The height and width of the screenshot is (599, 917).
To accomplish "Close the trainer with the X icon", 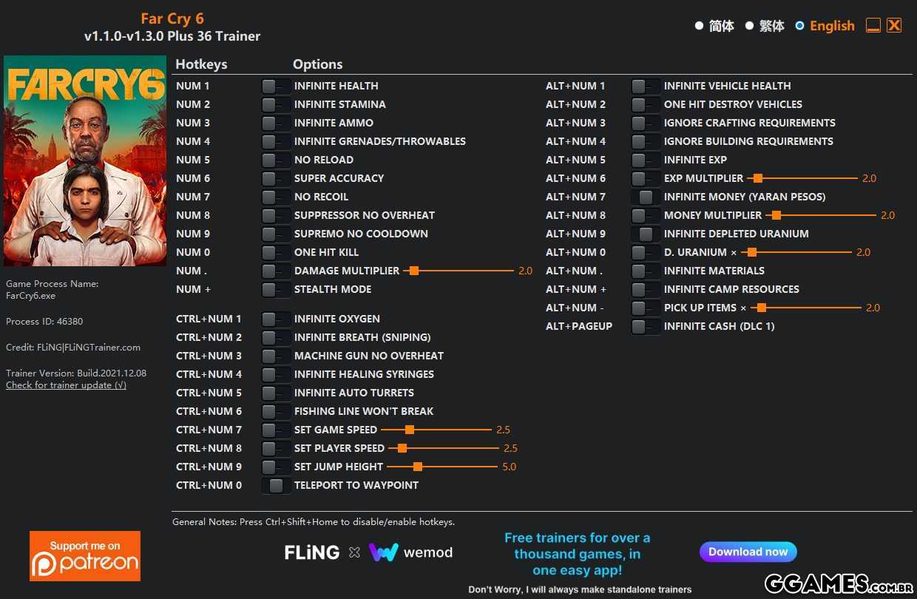I will click(x=894, y=26).
